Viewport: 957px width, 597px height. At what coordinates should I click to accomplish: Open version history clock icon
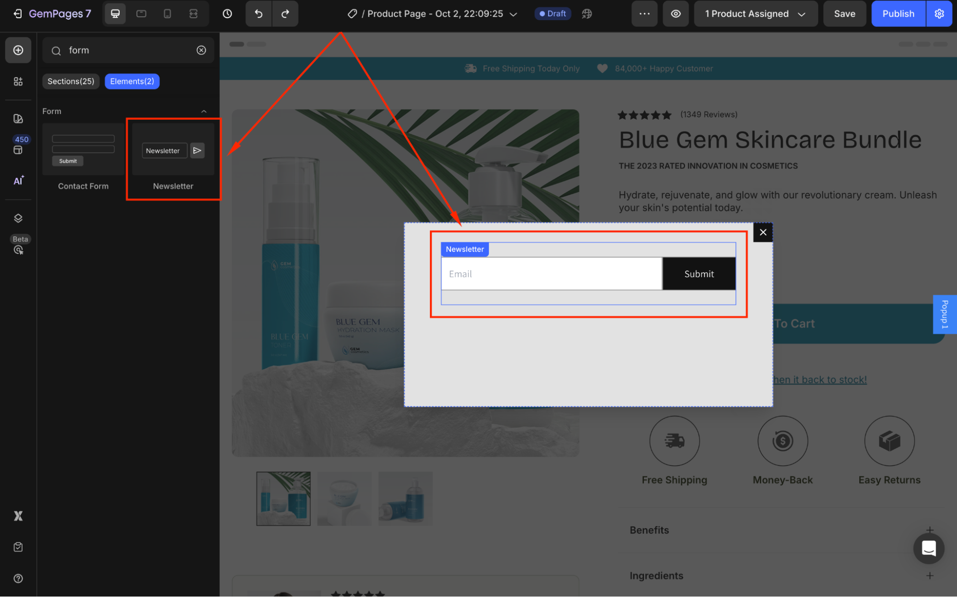227,14
